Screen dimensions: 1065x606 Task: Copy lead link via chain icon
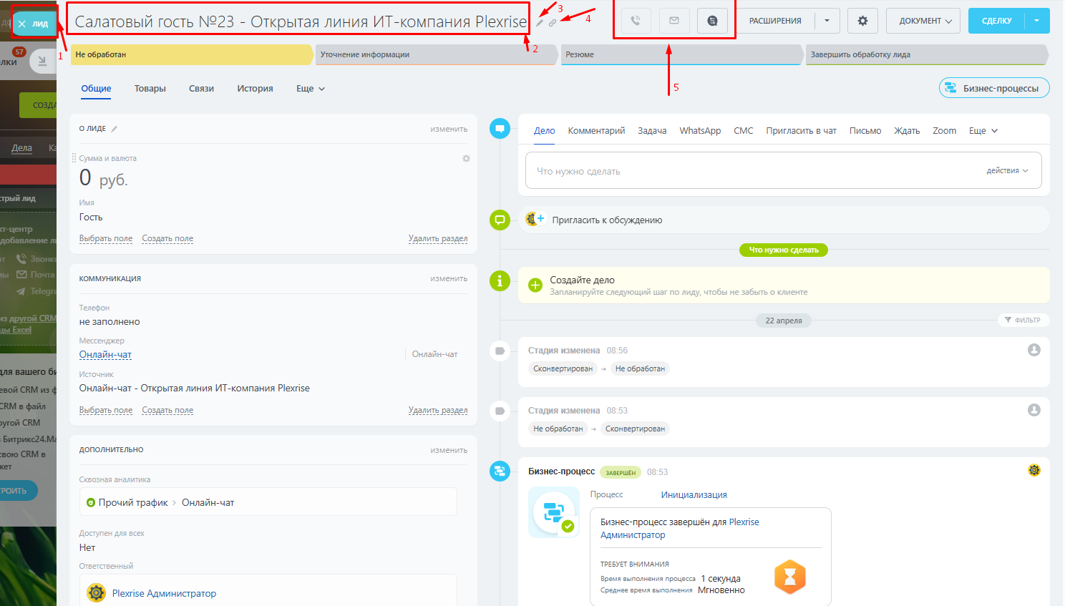click(553, 23)
